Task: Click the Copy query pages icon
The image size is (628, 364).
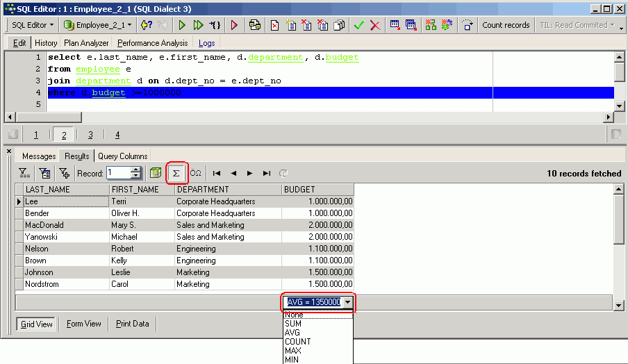Action: click(x=339, y=25)
